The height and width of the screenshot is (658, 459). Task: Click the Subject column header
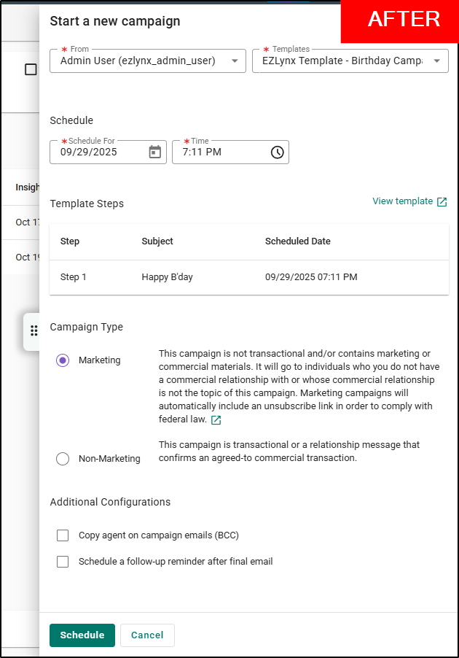[157, 241]
